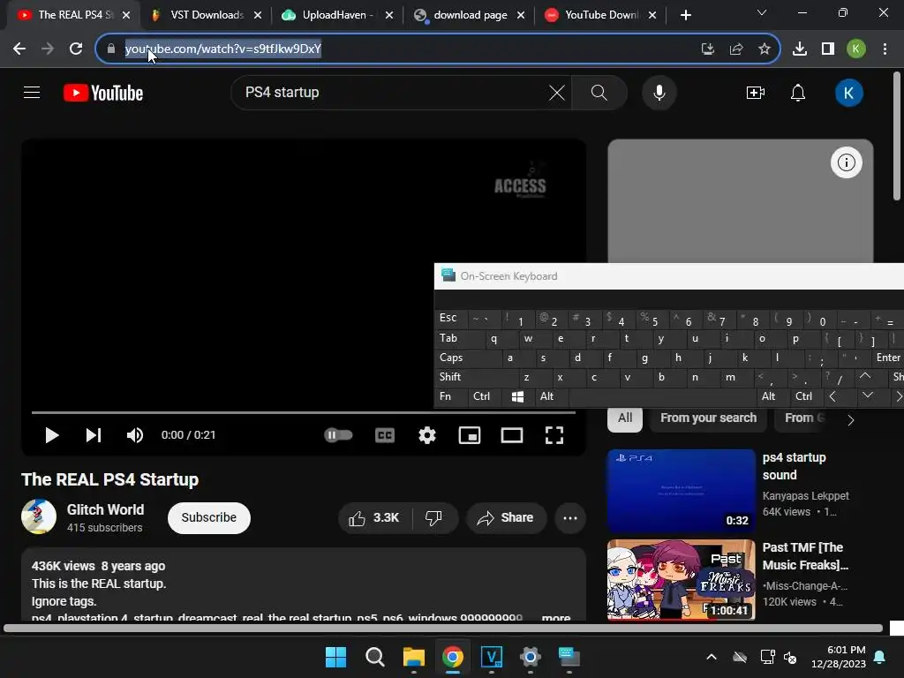Open Glitch World channel avatar
This screenshot has height=678, width=904.
tap(39, 516)
